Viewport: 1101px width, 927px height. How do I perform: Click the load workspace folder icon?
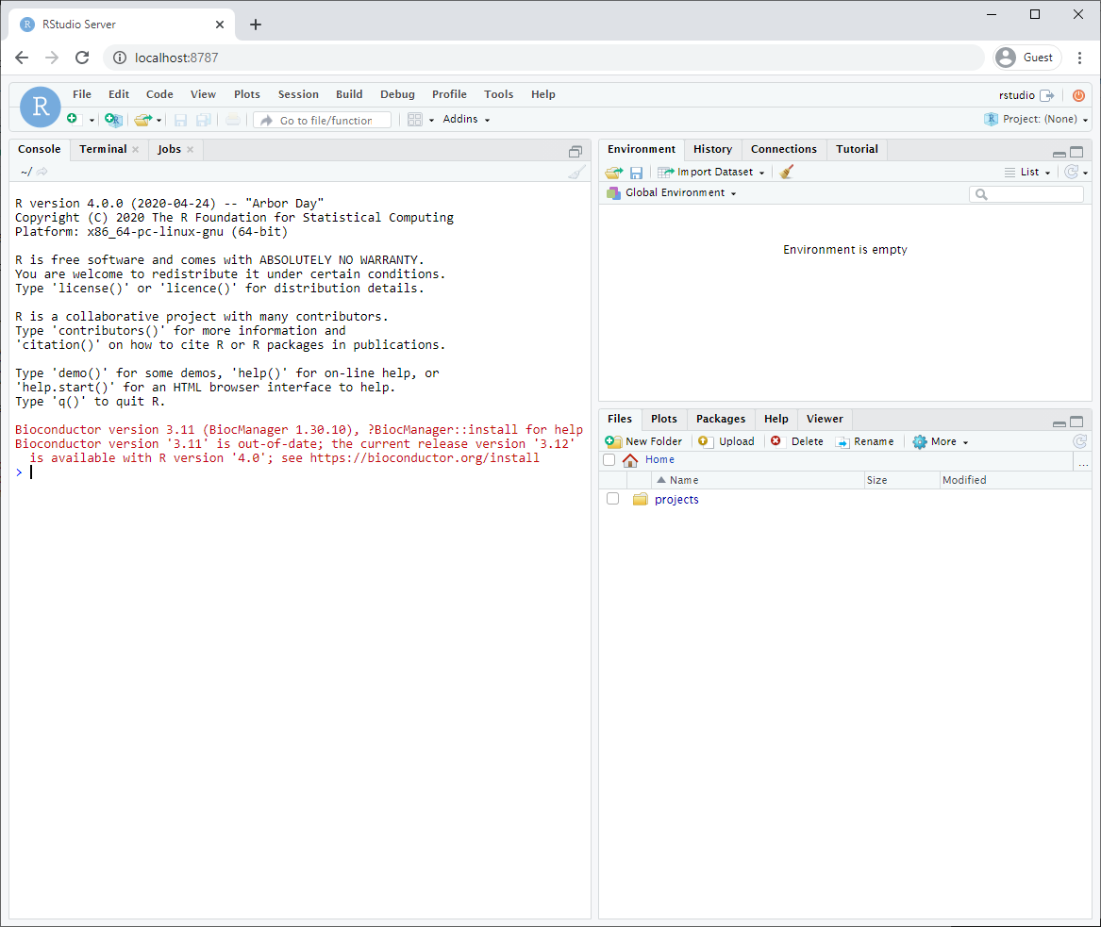click(613, 173)
